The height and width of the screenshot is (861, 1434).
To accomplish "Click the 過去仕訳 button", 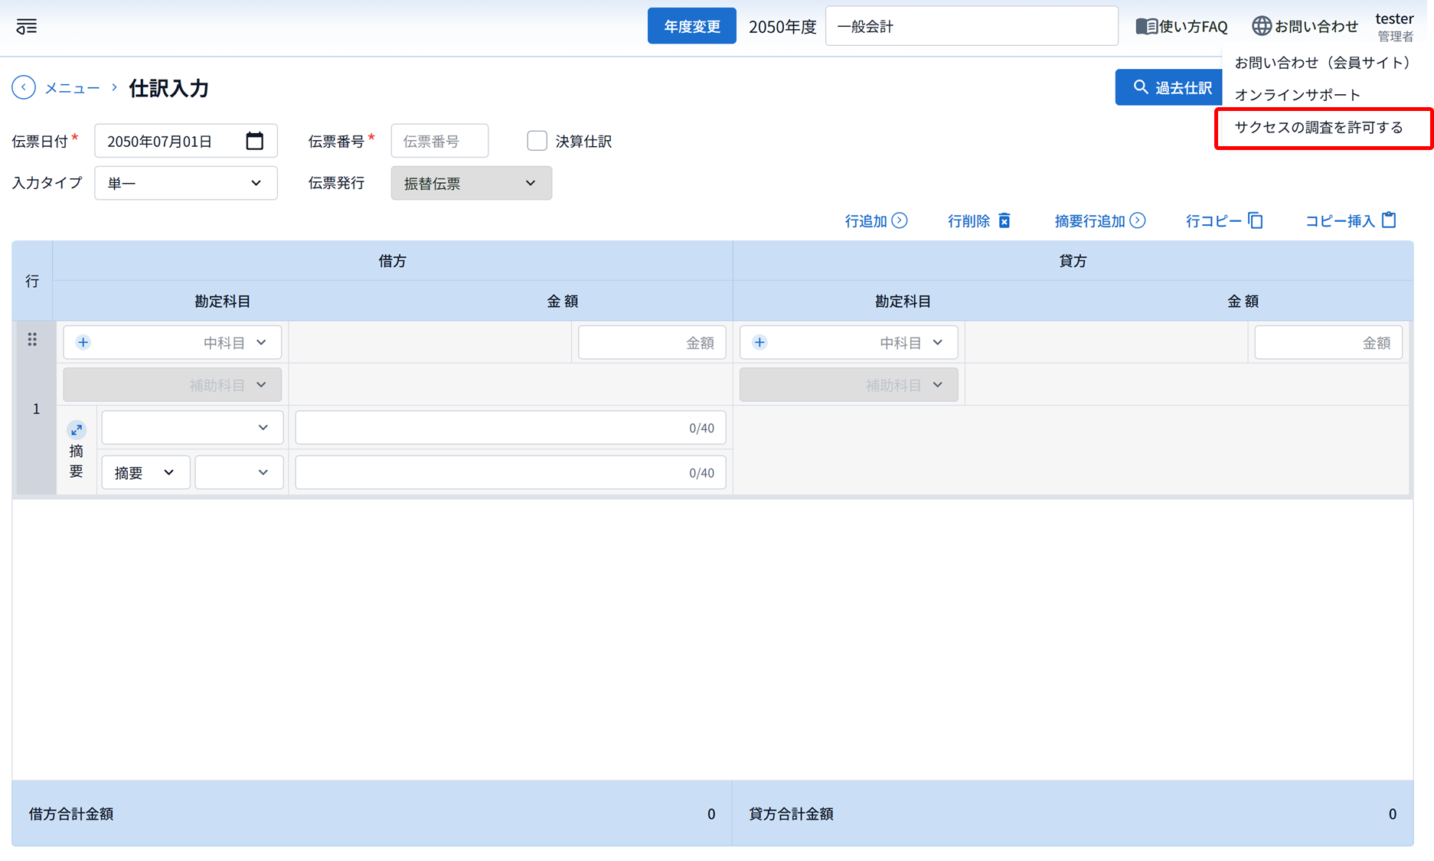I will point(1169,87).
